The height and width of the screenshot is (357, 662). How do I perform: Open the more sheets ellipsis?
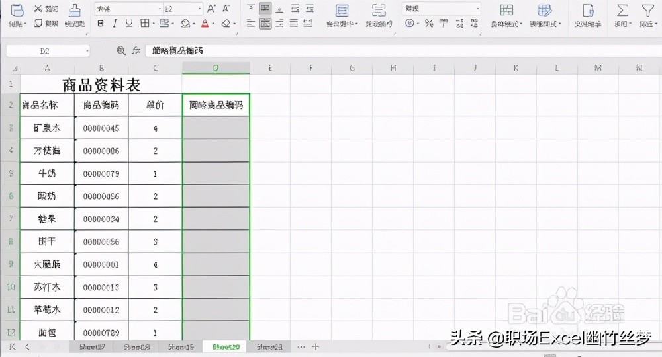(301, 347)
